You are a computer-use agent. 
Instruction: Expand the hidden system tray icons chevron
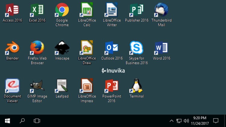pos(171,121)
